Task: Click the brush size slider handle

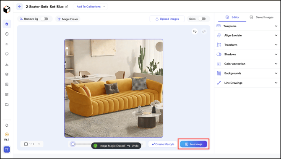Action: tap(73, 144)
